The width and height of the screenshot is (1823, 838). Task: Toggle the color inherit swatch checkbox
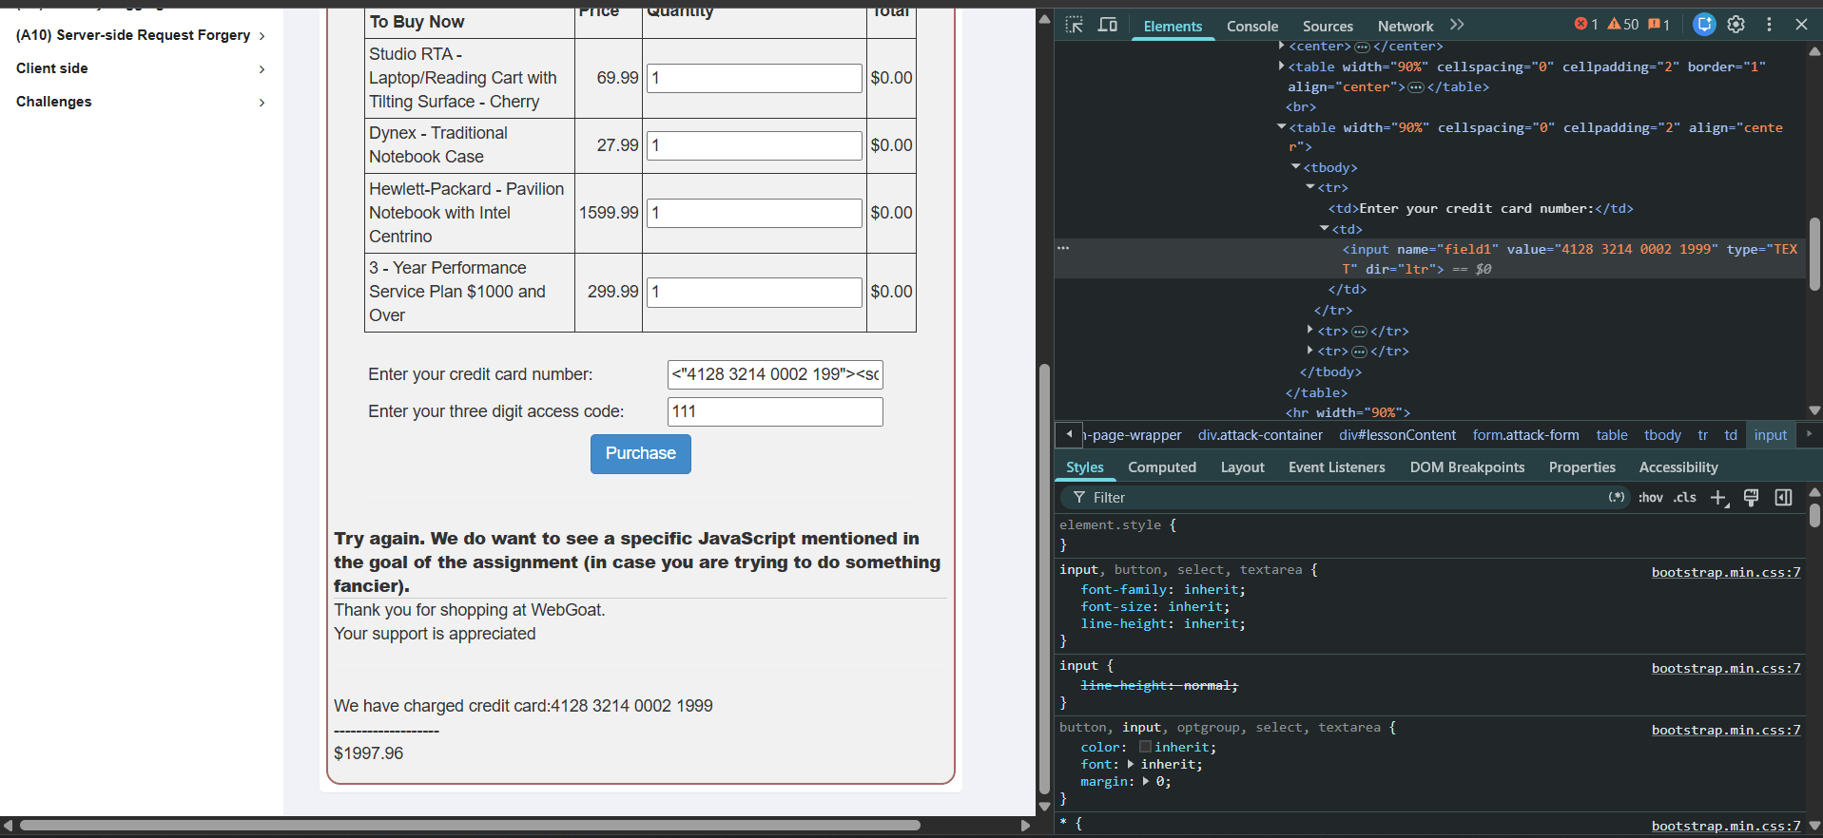point(1145,747)
